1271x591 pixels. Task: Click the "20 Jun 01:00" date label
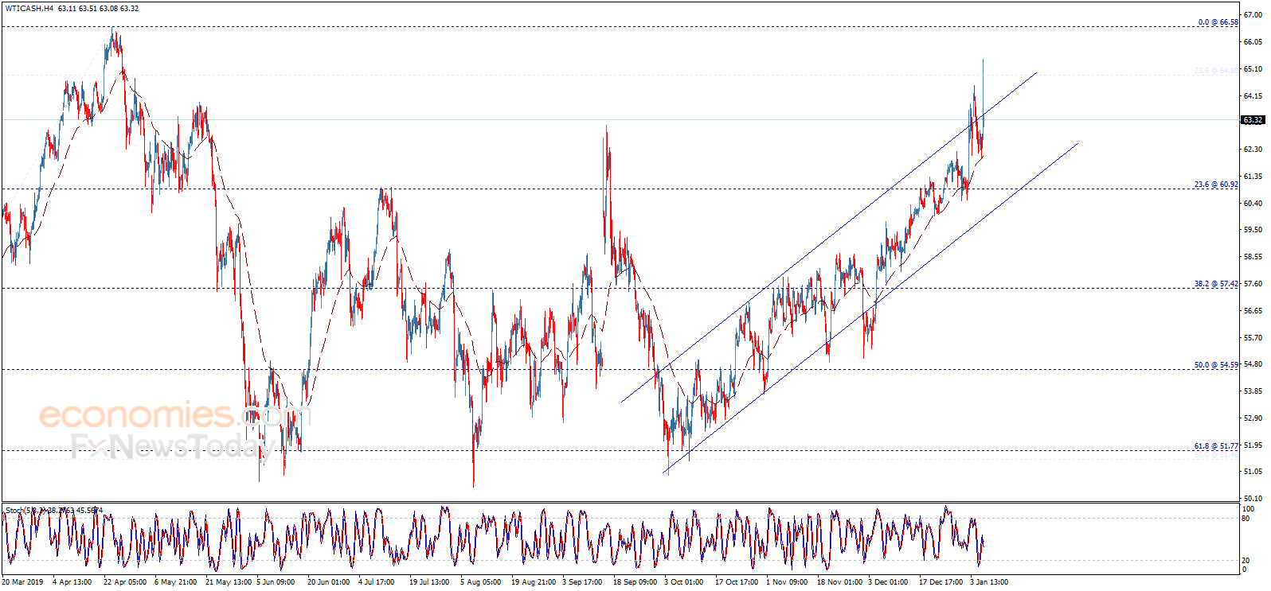click(328, 582)
